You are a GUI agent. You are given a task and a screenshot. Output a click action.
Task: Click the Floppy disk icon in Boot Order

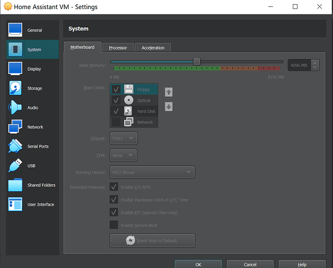[x=128, y=89]
